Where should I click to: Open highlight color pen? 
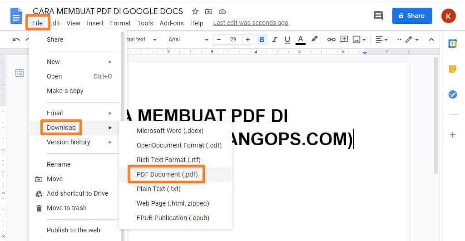tap(314, 39)
